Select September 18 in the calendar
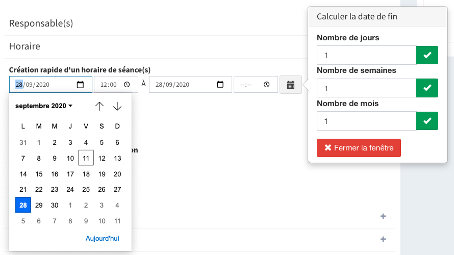The height and width of the screenshot is (255, 454). coord(86,174)
